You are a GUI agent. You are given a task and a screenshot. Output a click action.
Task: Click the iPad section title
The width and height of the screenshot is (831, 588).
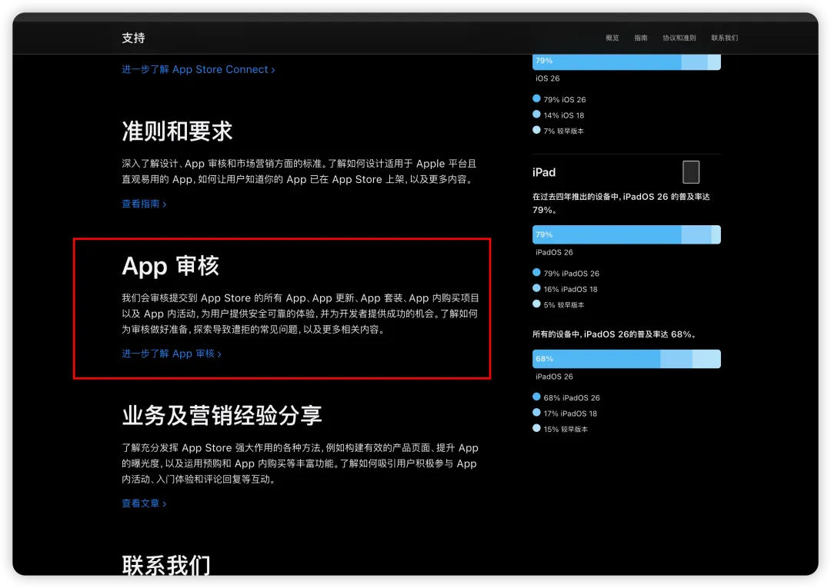(544, 172)
